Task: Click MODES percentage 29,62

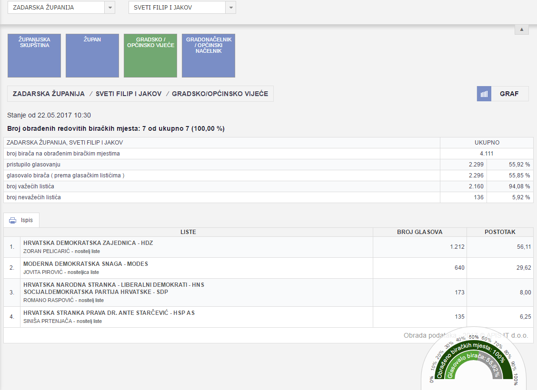Action: tap(524, 267)
